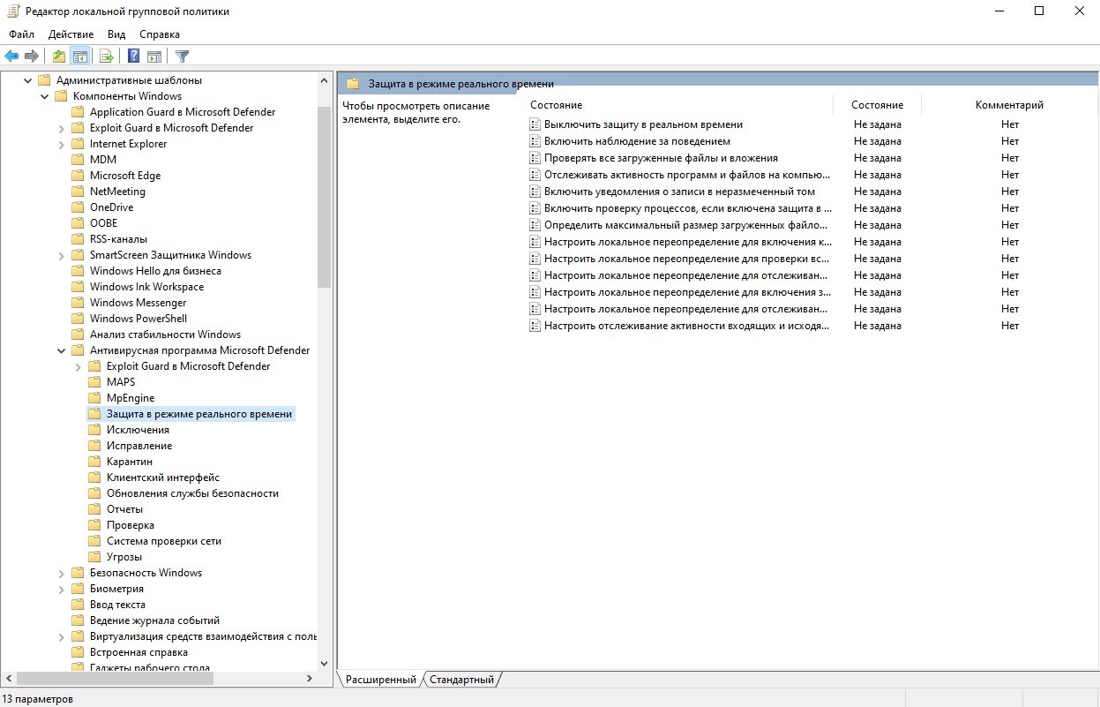Click the Forward arrow toolbar icon
The height and width of the screenshot is (707, 1100).
(32, 56)
